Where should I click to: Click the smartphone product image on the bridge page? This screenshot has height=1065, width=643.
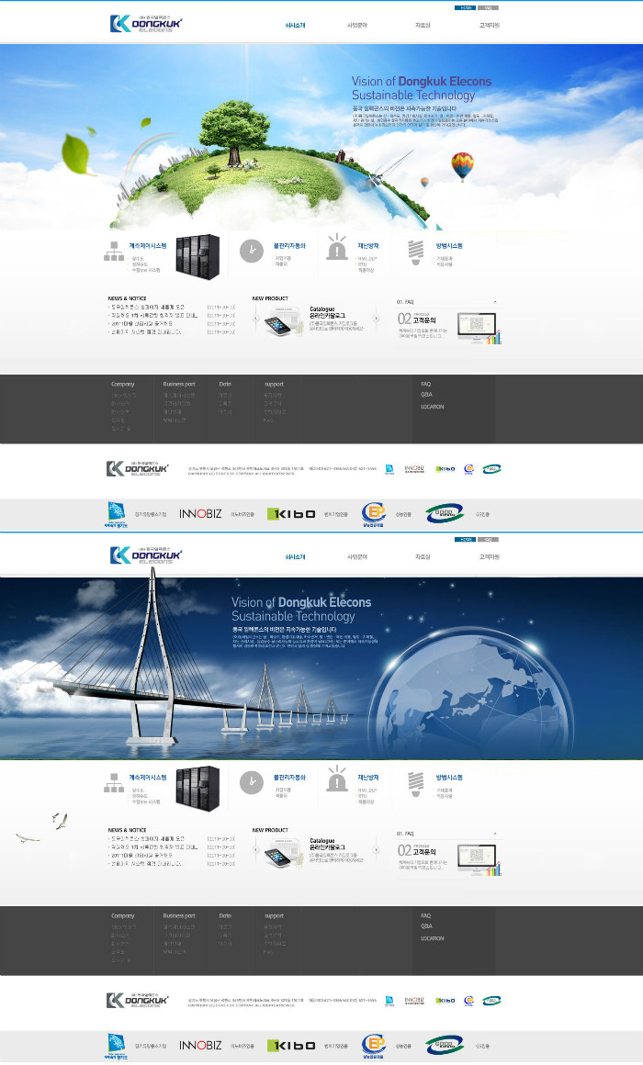pyautogui.click(x=283, y=853)
